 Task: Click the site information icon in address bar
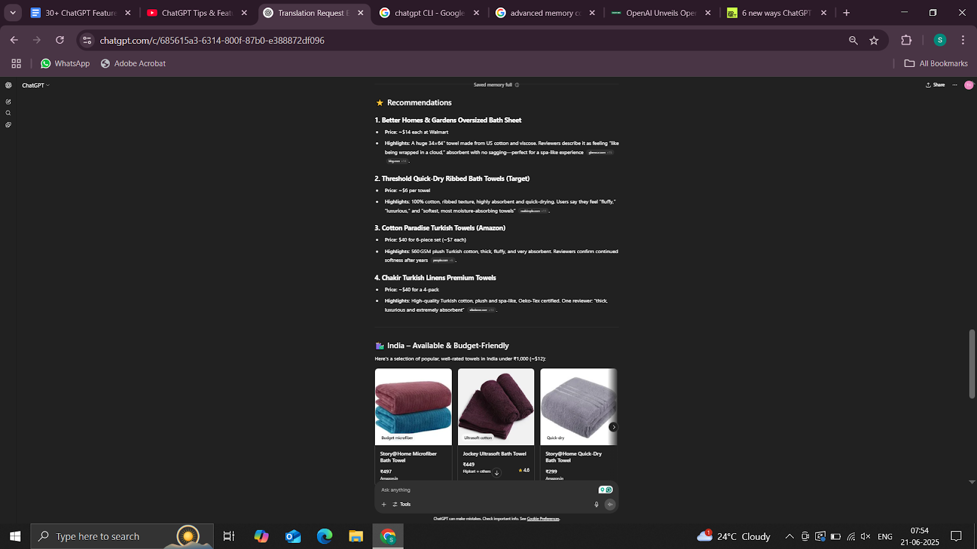(87, 40)
